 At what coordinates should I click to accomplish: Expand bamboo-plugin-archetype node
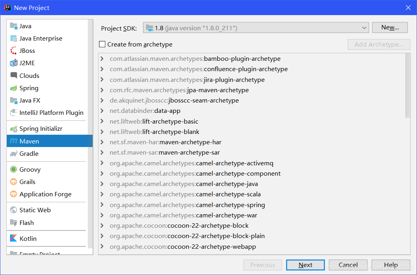tap(102, 58)
